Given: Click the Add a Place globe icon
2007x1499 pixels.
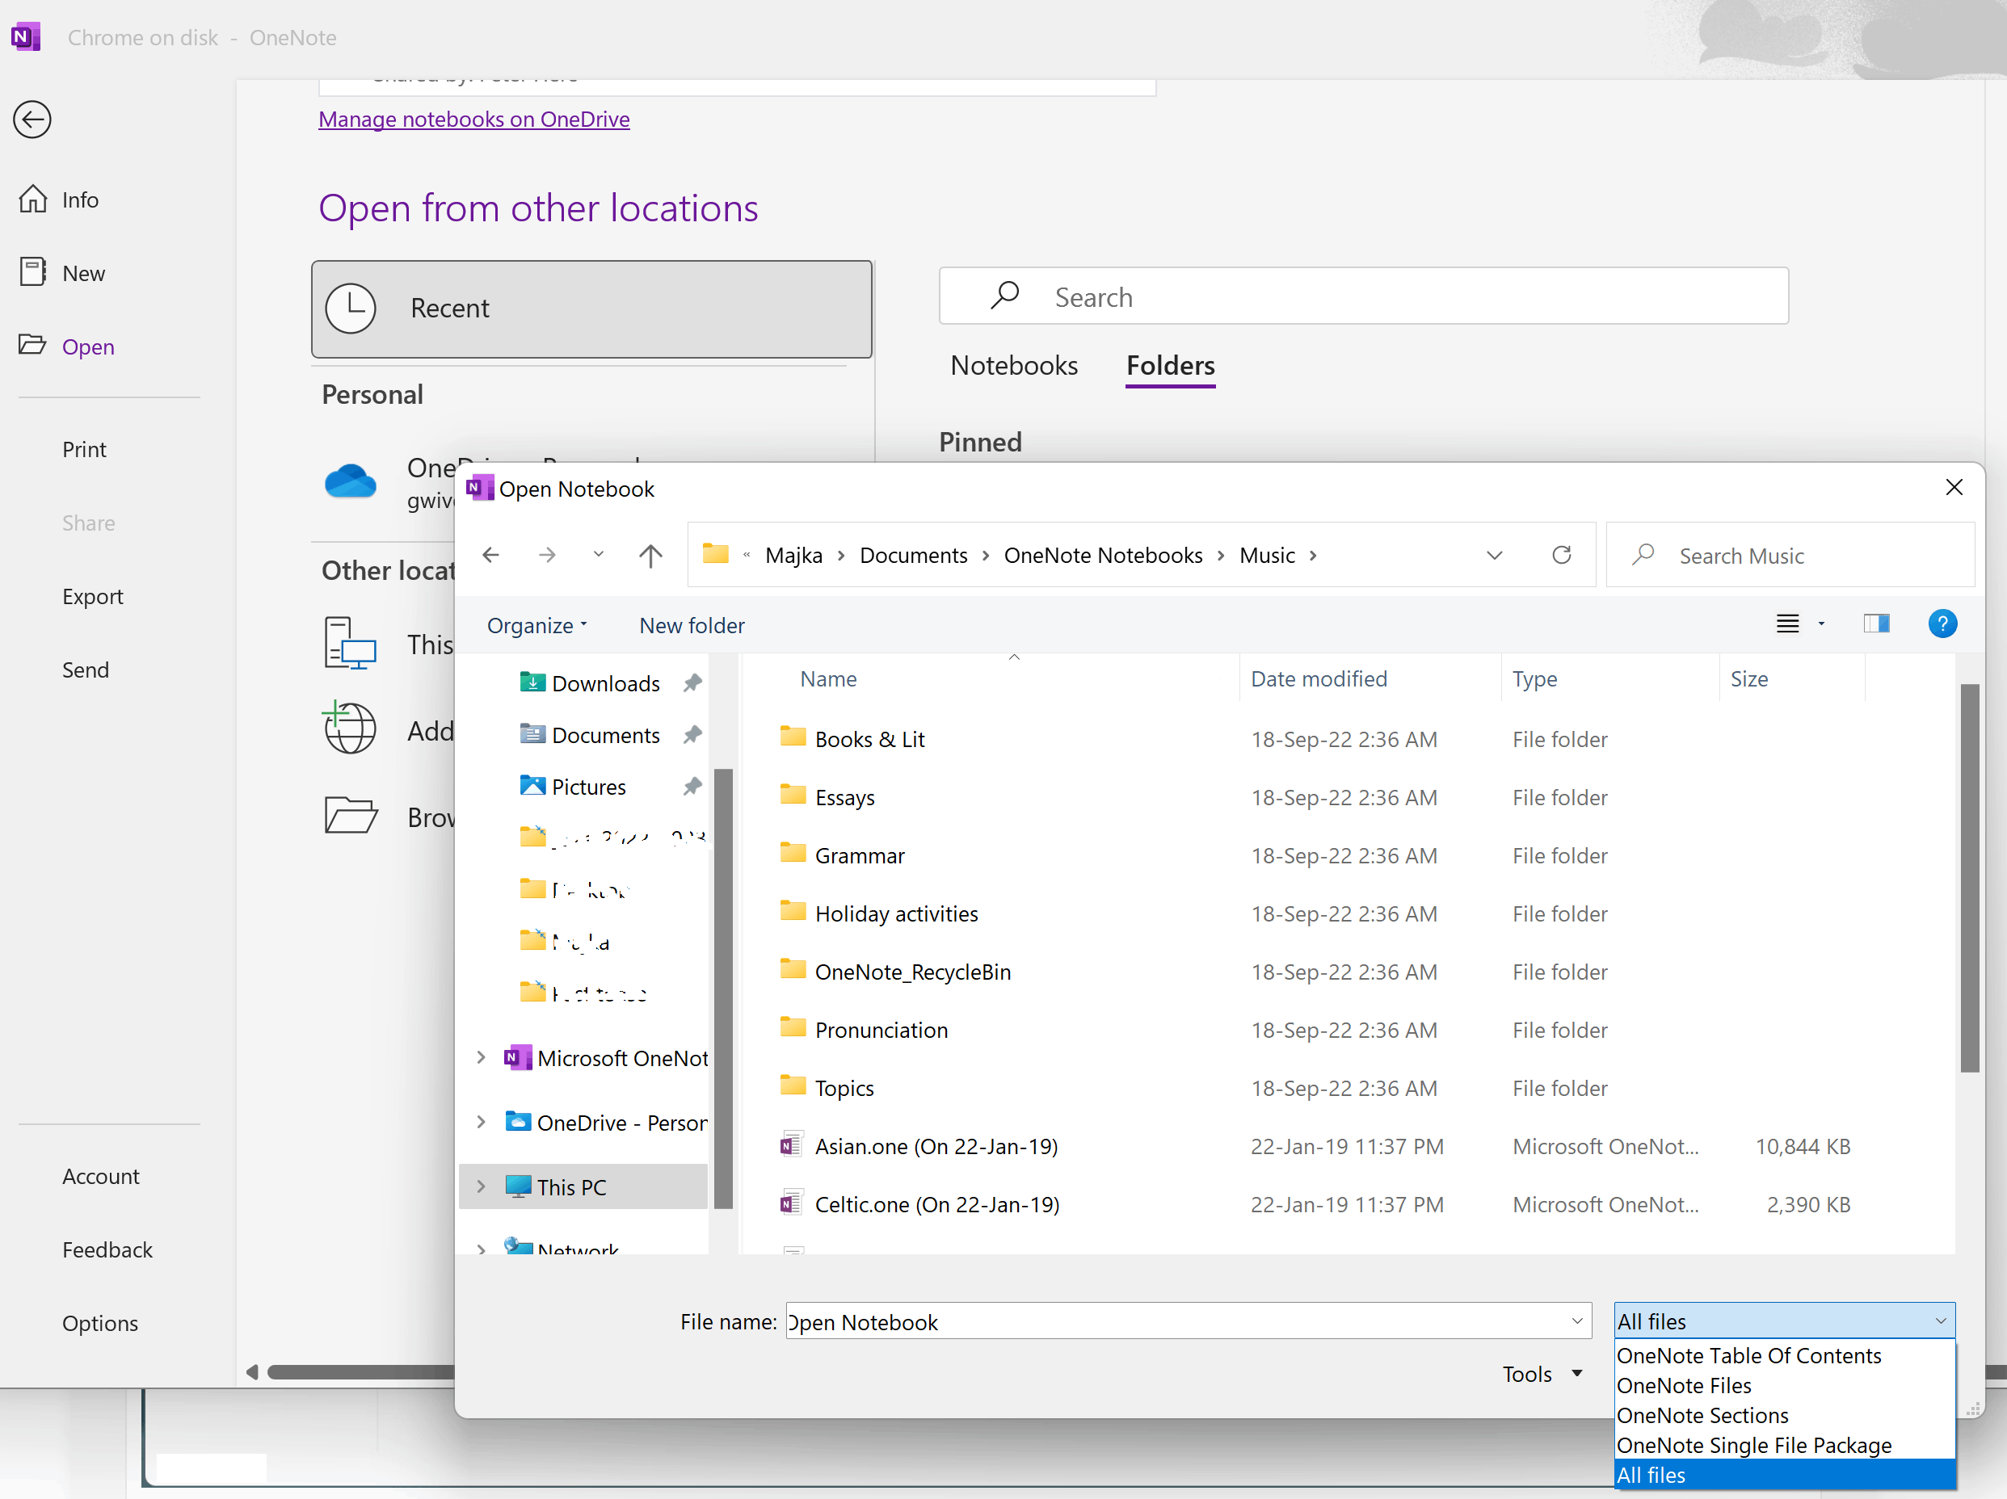Looking at the screenshot, I should (350, 729).
